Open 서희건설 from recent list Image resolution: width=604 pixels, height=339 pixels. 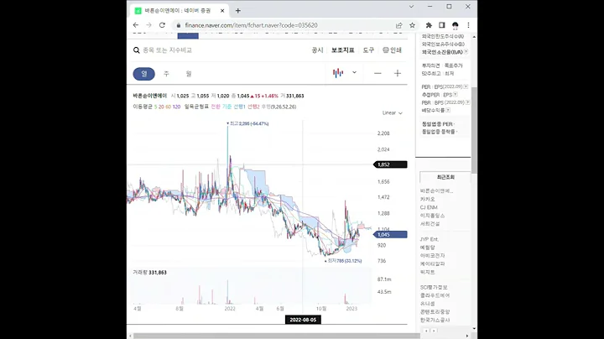430,223
